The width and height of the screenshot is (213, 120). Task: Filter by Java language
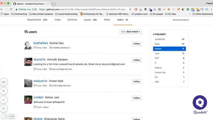pyautogui.click(x=169, y=53)
